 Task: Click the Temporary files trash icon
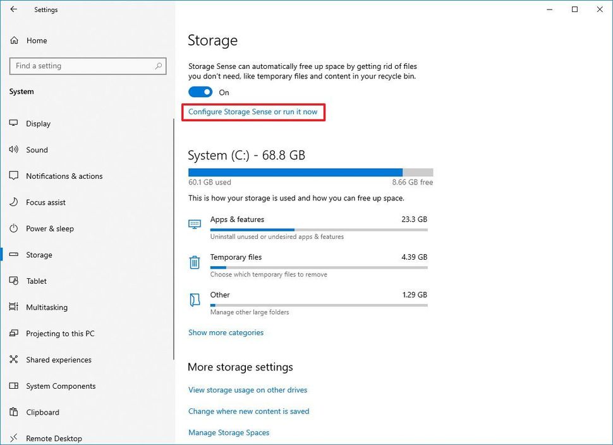pyautogui.click(x=195, y=261)
